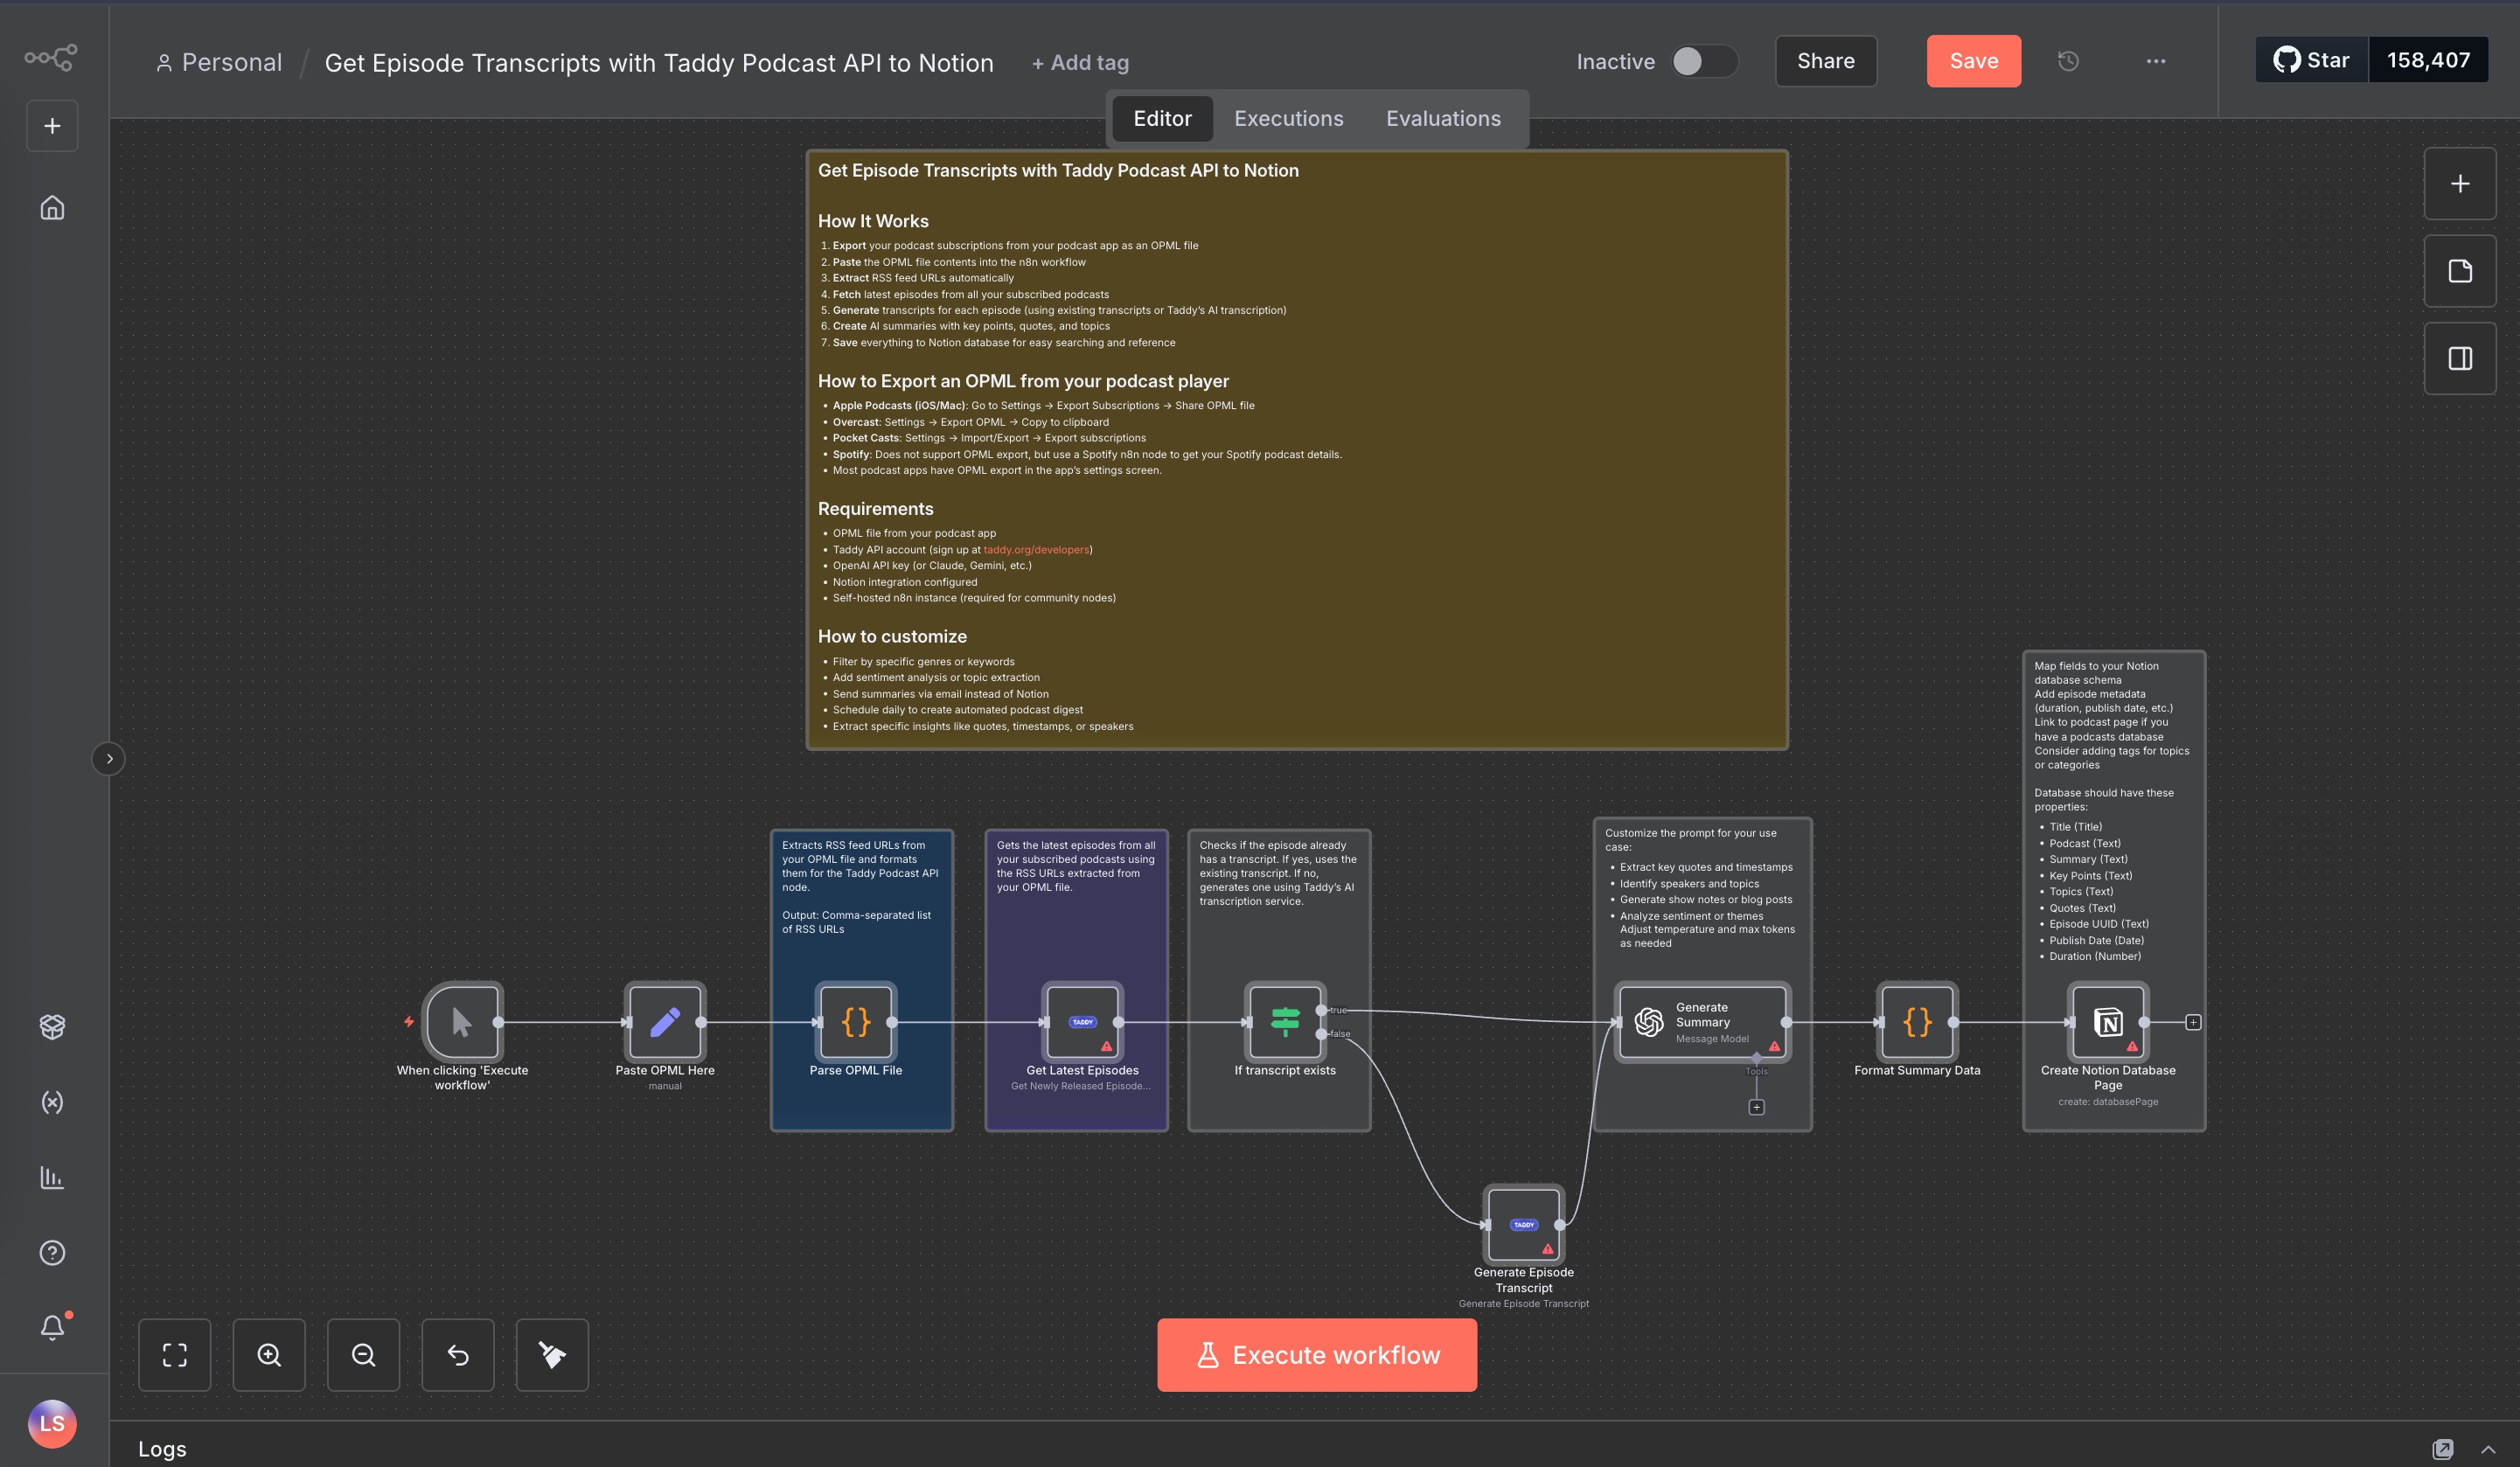2520x1467 pixels.
Task: Open Templates via the package sidebar icon
Action: 52,1026
